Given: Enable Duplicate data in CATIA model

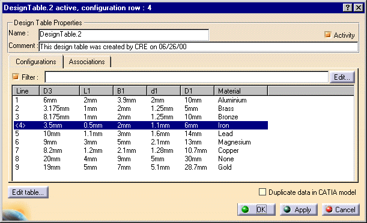Looking at the screenshot, I should coord(262,192).
